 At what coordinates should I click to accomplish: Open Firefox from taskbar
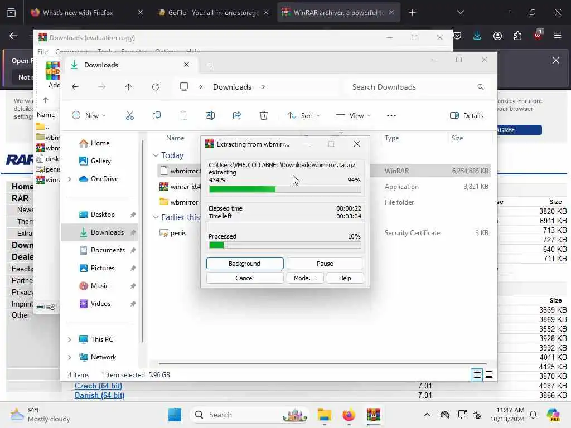point(349,415)
